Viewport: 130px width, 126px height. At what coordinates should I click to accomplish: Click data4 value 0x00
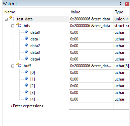(91, 59)
